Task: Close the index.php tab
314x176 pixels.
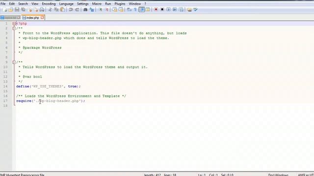Action: pyautogui.click(x=42, y=18)
